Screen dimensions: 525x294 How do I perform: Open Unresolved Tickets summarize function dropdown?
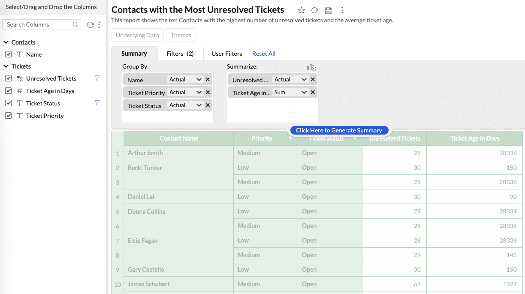point(290,80)
